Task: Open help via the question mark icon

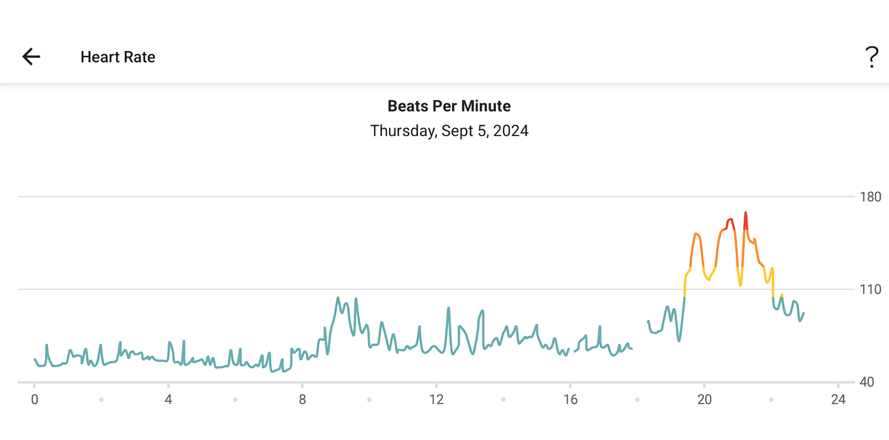Action: tap(871, 57)
